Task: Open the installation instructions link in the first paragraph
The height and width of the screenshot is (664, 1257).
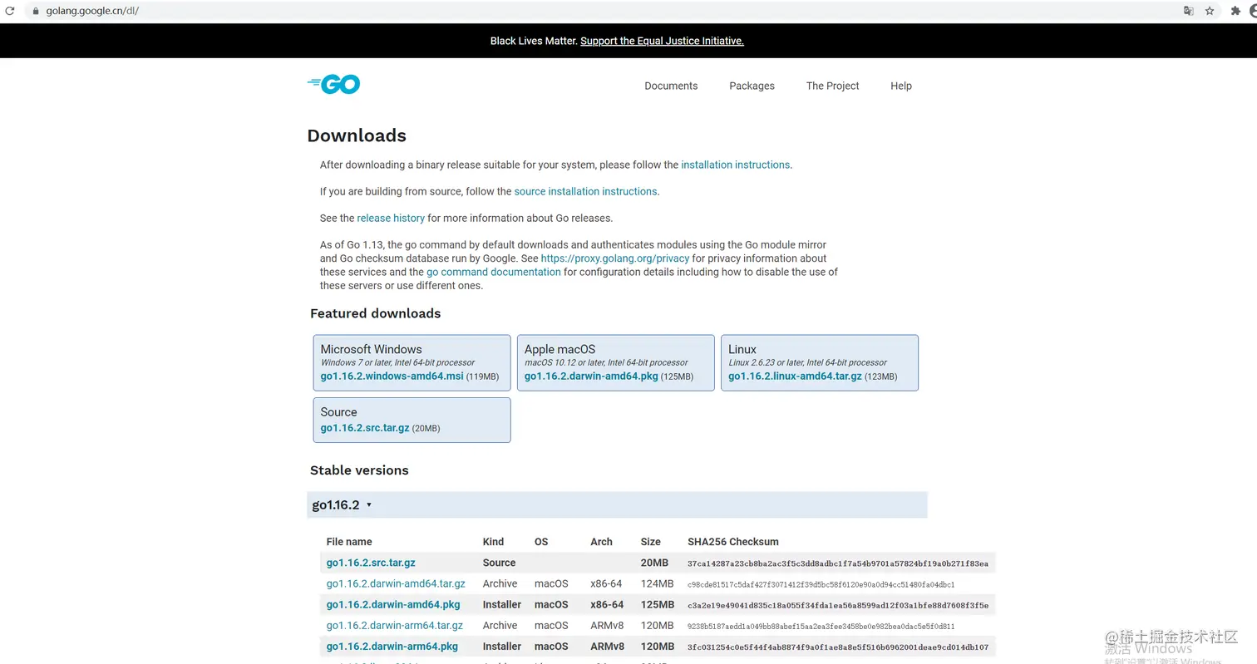Action: 735,165
